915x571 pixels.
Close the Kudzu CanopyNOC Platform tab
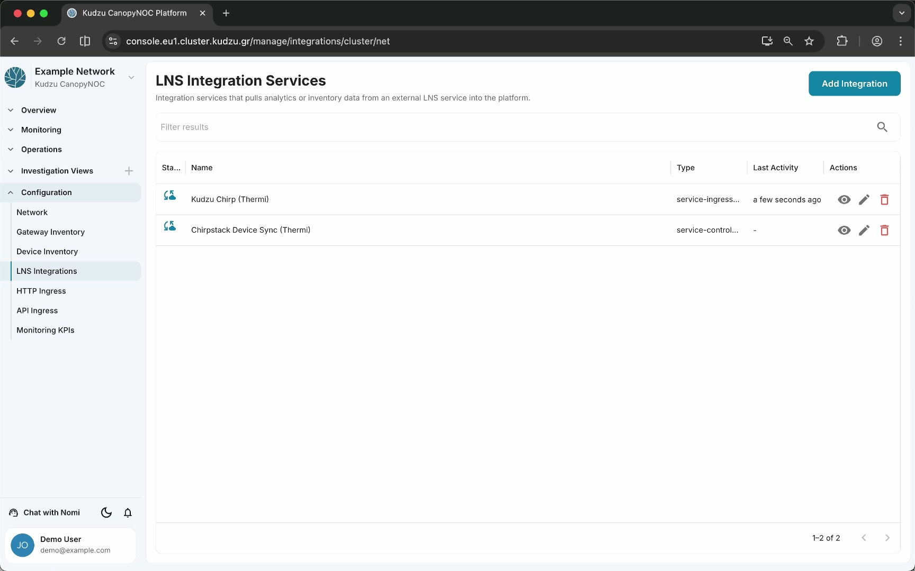pyautogui.click(x=202, y=13)
